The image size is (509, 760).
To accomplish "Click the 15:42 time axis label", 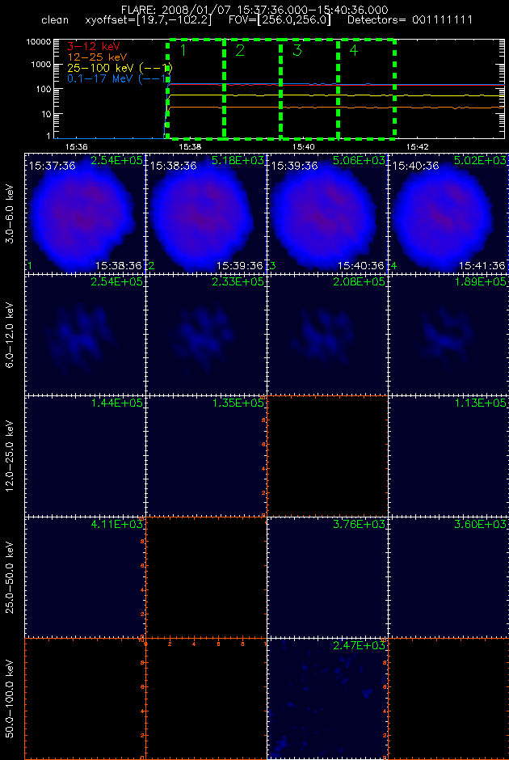I will (x=418, y=146).
